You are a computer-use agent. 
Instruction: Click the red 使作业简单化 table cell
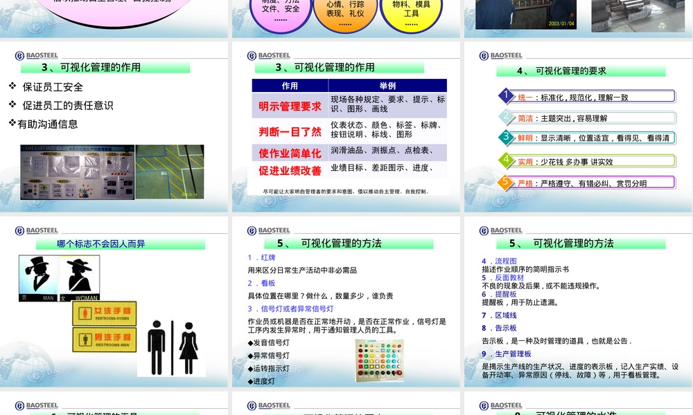click(290, 153)
